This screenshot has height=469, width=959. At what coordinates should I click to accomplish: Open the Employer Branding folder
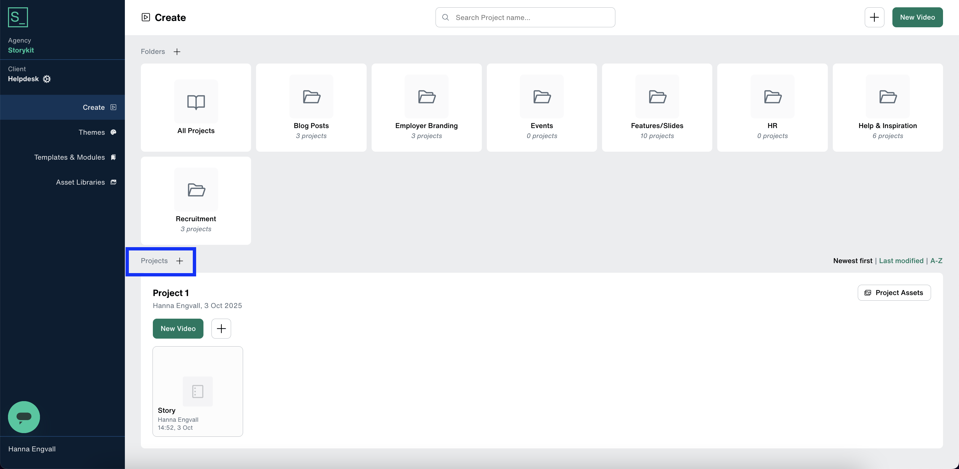426,107
